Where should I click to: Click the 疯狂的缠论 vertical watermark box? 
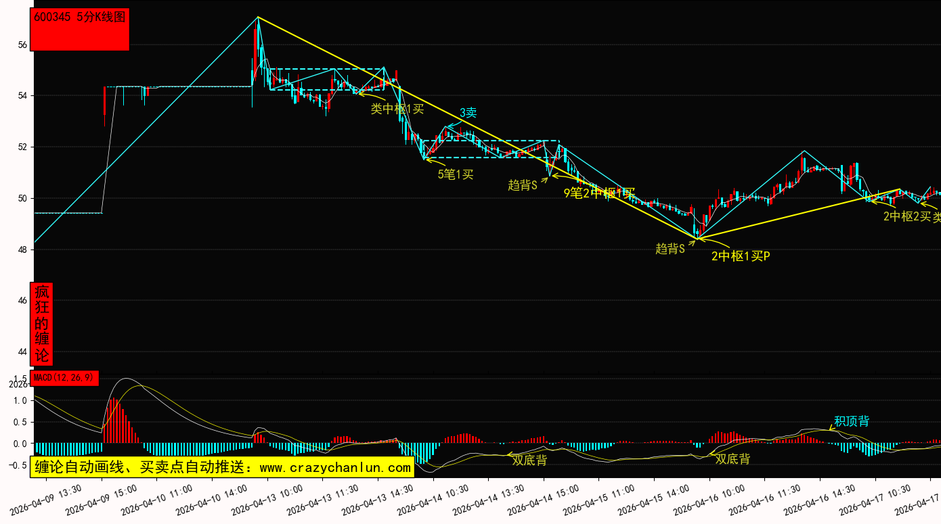point(42,324)
